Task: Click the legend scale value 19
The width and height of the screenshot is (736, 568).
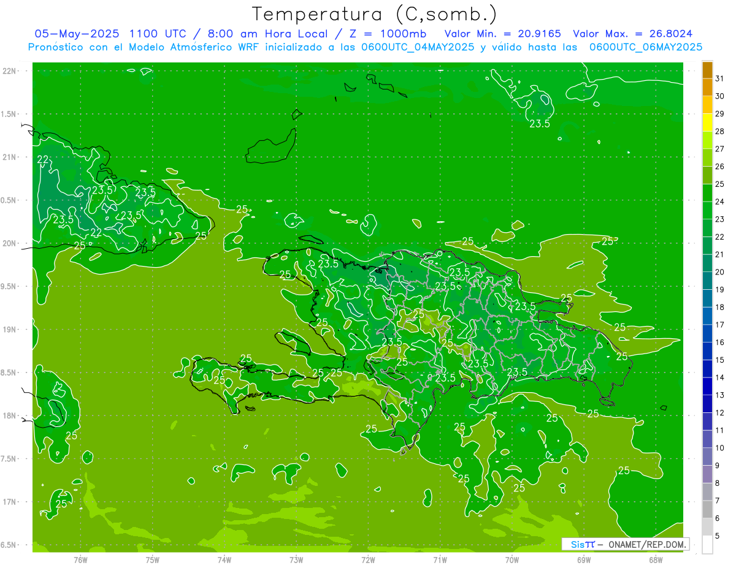Action: (719, 289)
